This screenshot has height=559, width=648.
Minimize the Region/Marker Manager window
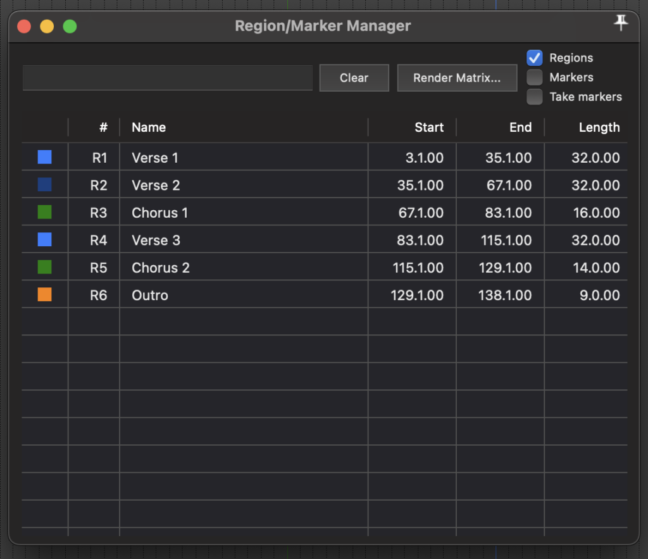pyautogui.click(x=47, y=27)
